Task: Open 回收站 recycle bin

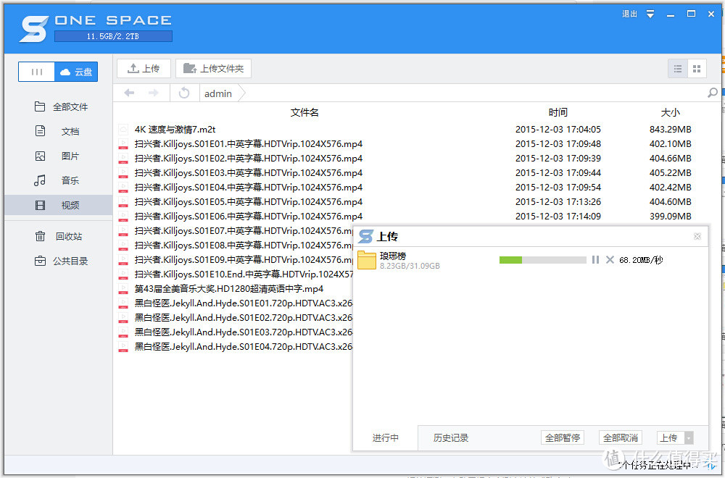Action: tap(59, 236)
